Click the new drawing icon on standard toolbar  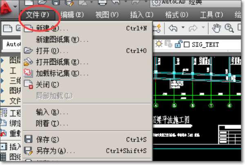8,29
